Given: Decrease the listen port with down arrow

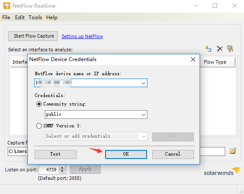Looking at the screenshot, I should tap(62, 171).
